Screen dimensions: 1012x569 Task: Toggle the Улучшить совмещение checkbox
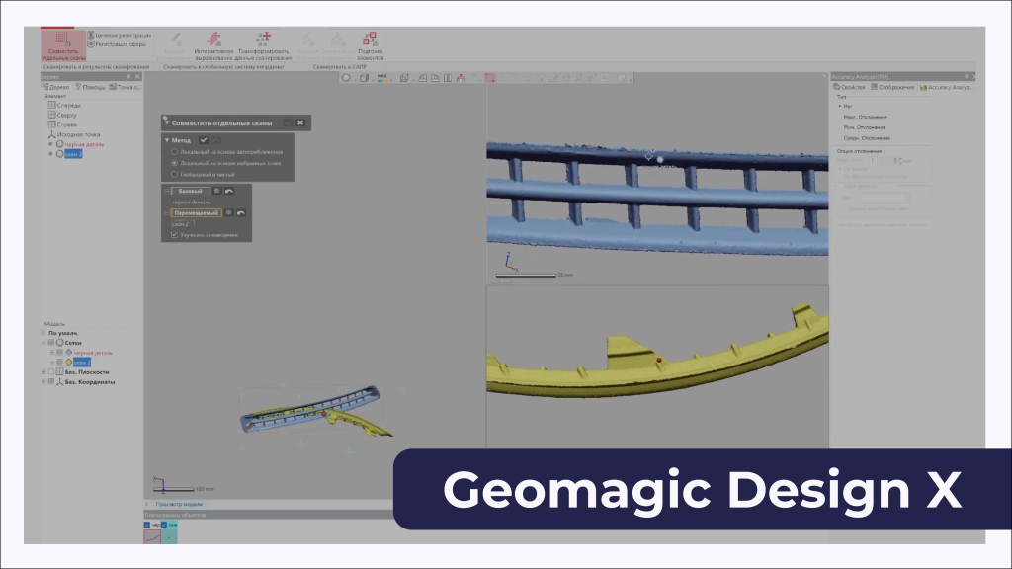click(175, 235)
